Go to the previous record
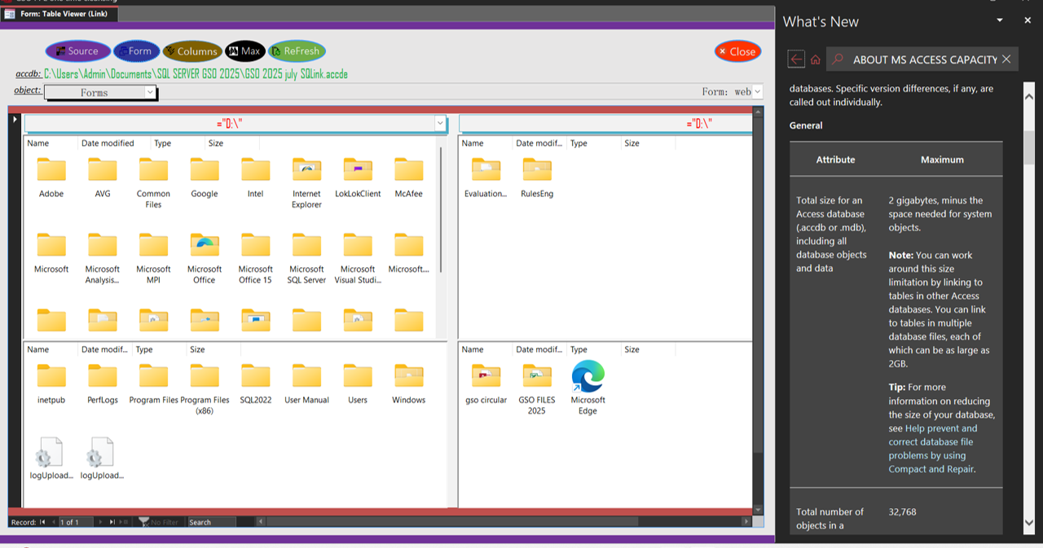1043x548 pixels. [x=54, y=522]
